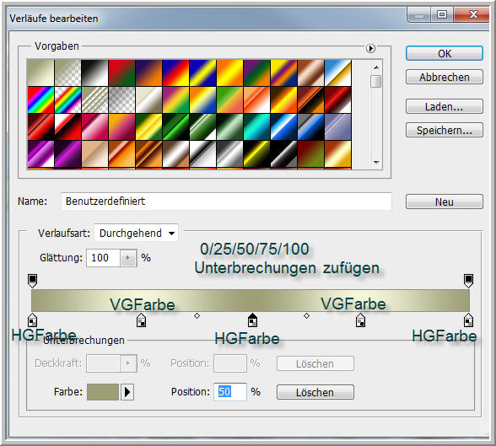Select the right opacity stop above gradient bar
The image size is (496, 446).
pyautogui.click(x=468, y=281)
